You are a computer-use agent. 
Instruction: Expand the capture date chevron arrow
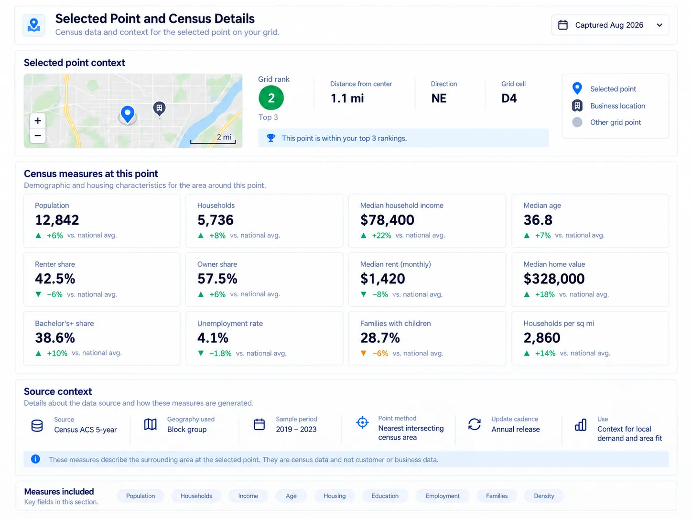coord(660,25)
